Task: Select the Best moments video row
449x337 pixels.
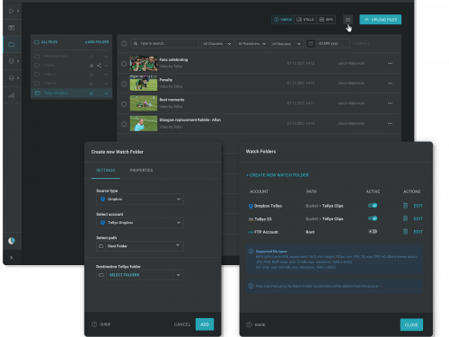Action: [124, 104]
